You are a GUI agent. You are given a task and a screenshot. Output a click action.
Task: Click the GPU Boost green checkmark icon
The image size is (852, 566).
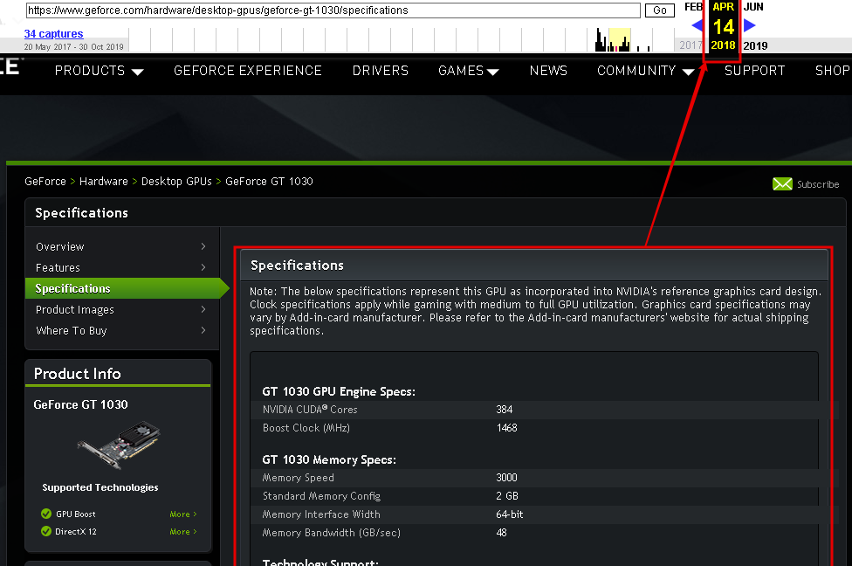click(x=46, y=514)
